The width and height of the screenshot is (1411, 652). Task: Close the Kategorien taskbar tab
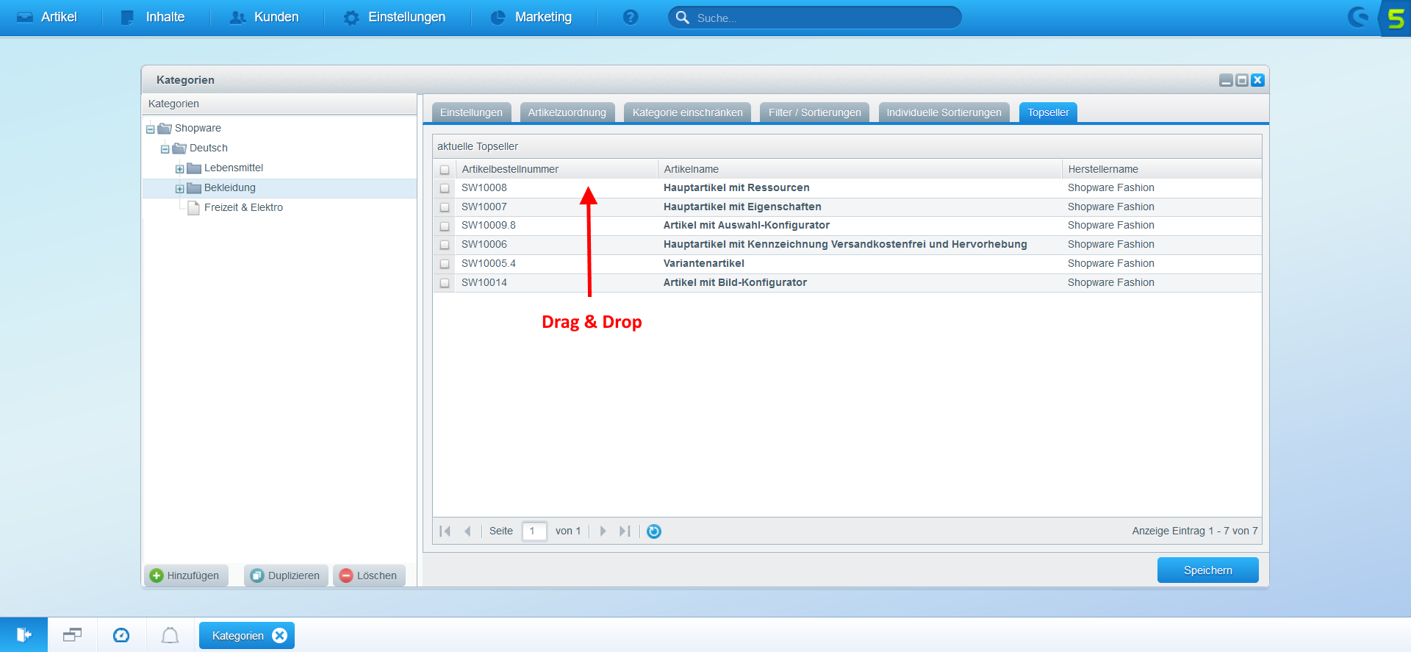[280, 636]
